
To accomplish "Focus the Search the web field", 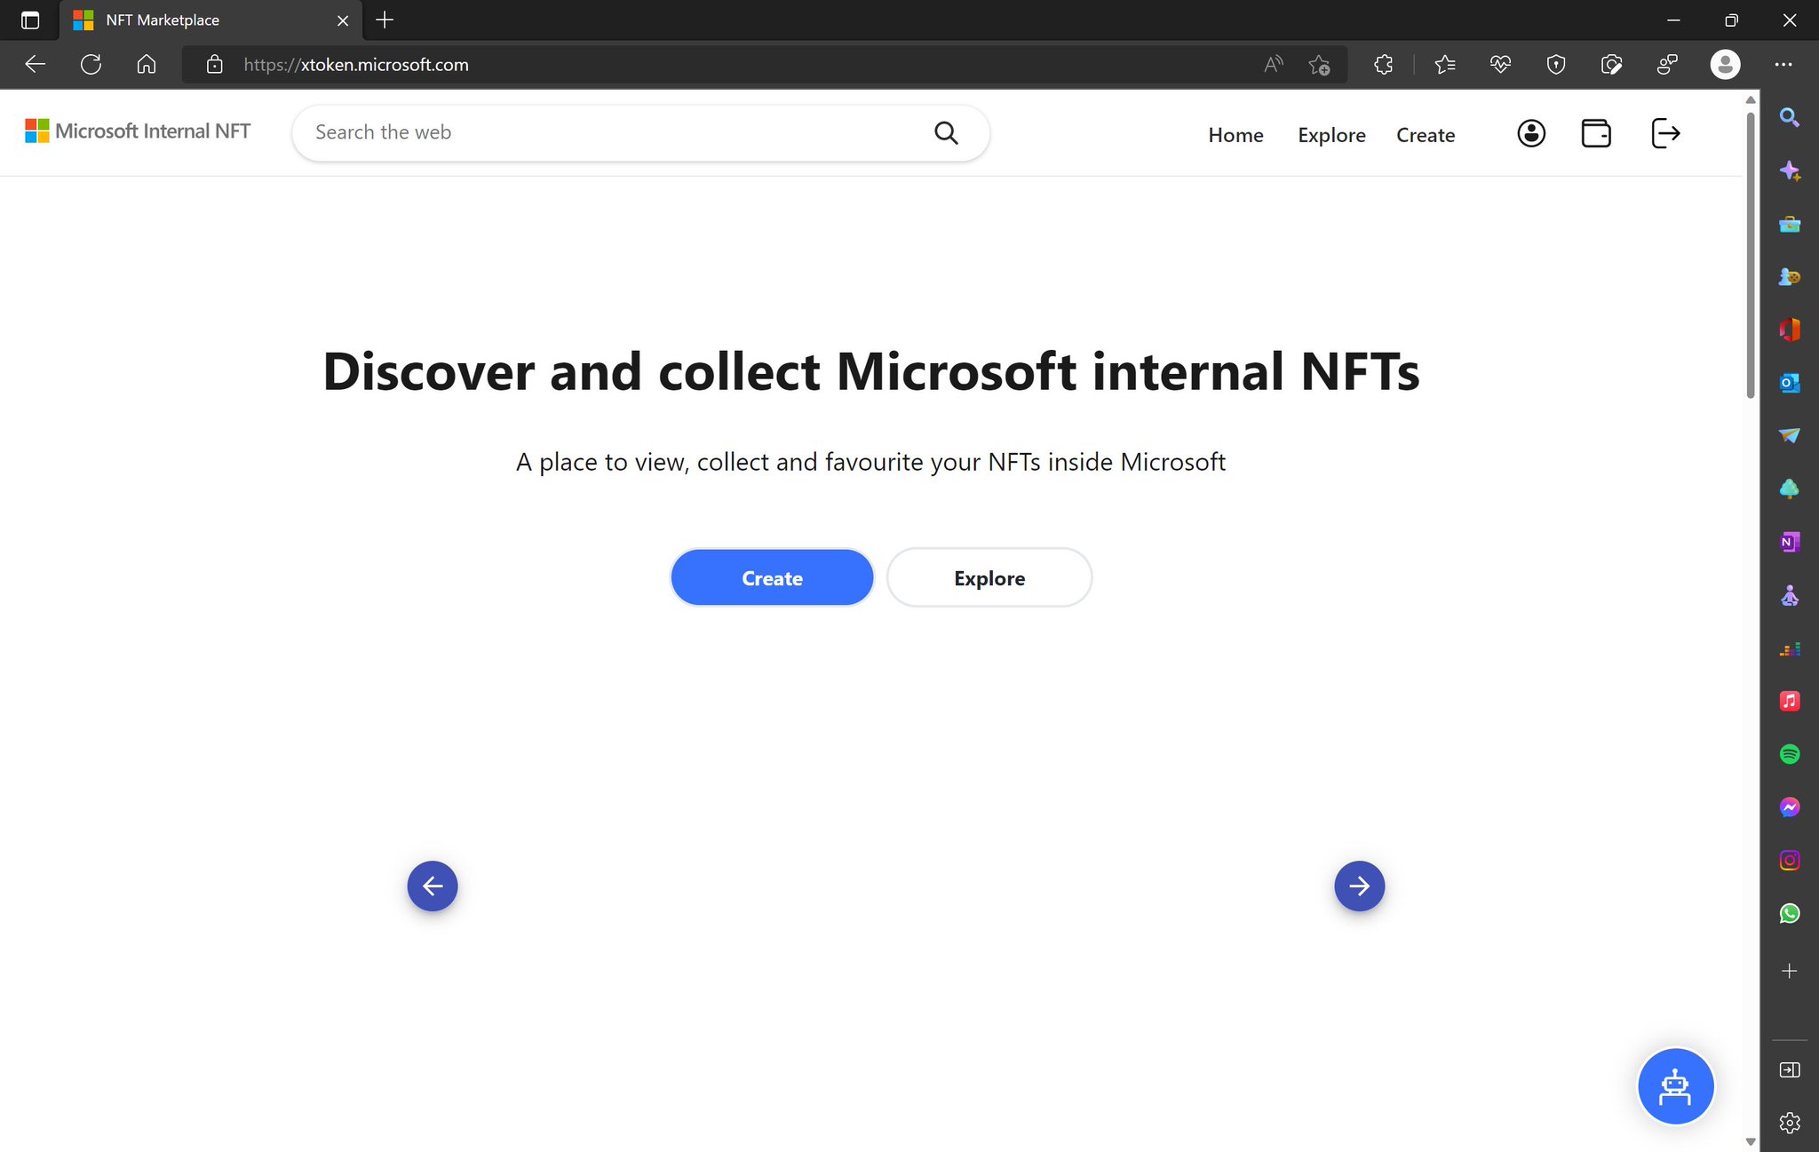I will [x=613, y=133].
